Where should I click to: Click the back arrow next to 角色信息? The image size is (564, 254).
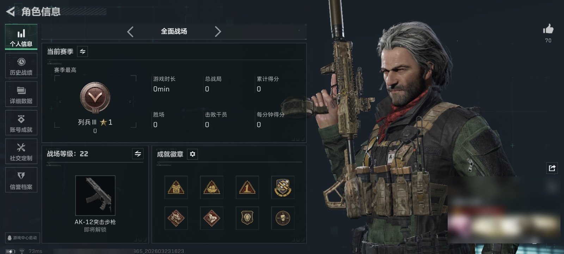(10, 12)
